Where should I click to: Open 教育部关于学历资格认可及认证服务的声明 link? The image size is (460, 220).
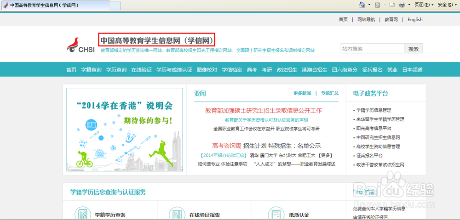266,120
